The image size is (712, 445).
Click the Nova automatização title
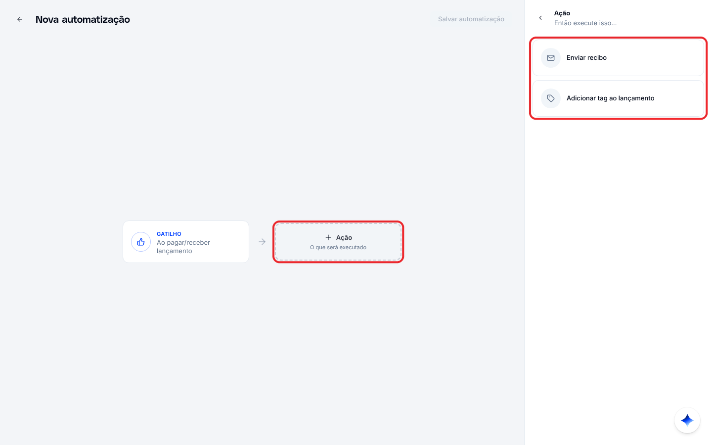83,19
